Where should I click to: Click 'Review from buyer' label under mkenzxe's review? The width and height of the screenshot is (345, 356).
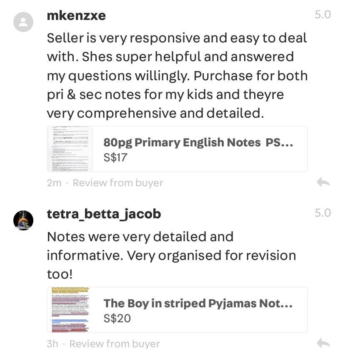[118, 183]
